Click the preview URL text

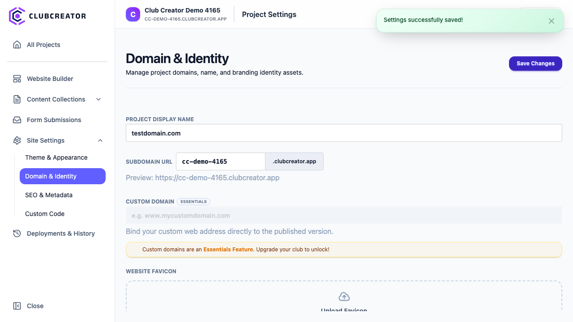203,178
